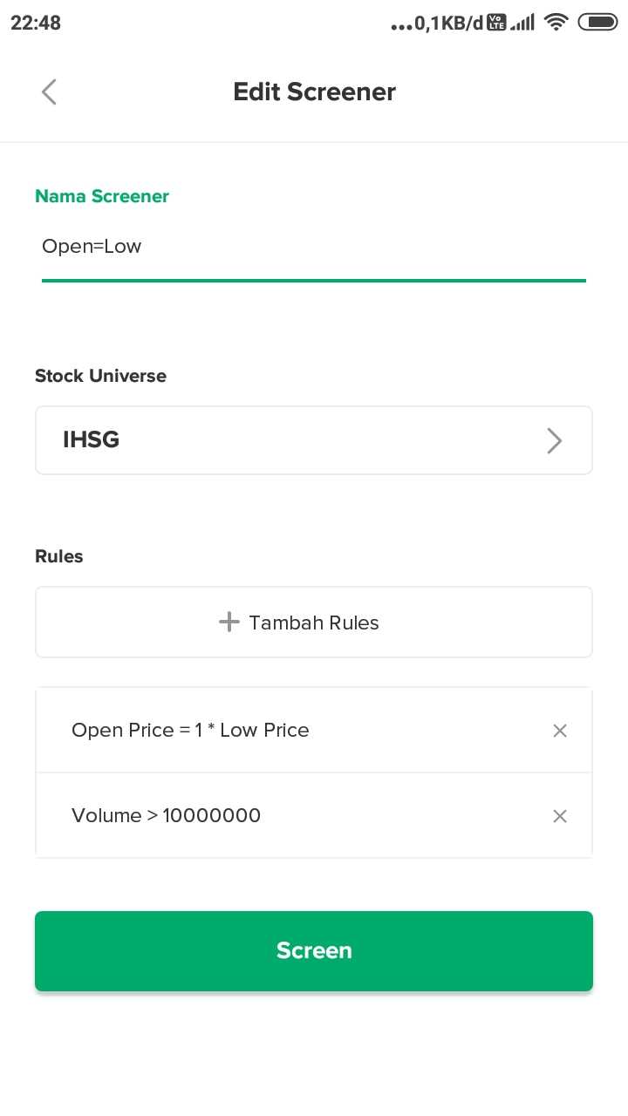Open the IHSG right chevron

pyautogui.click(x=554, y=441)
